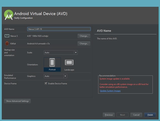Select the Portrait orientation icon
This screenshot has height=121, width=160.
tap(52, 62)
